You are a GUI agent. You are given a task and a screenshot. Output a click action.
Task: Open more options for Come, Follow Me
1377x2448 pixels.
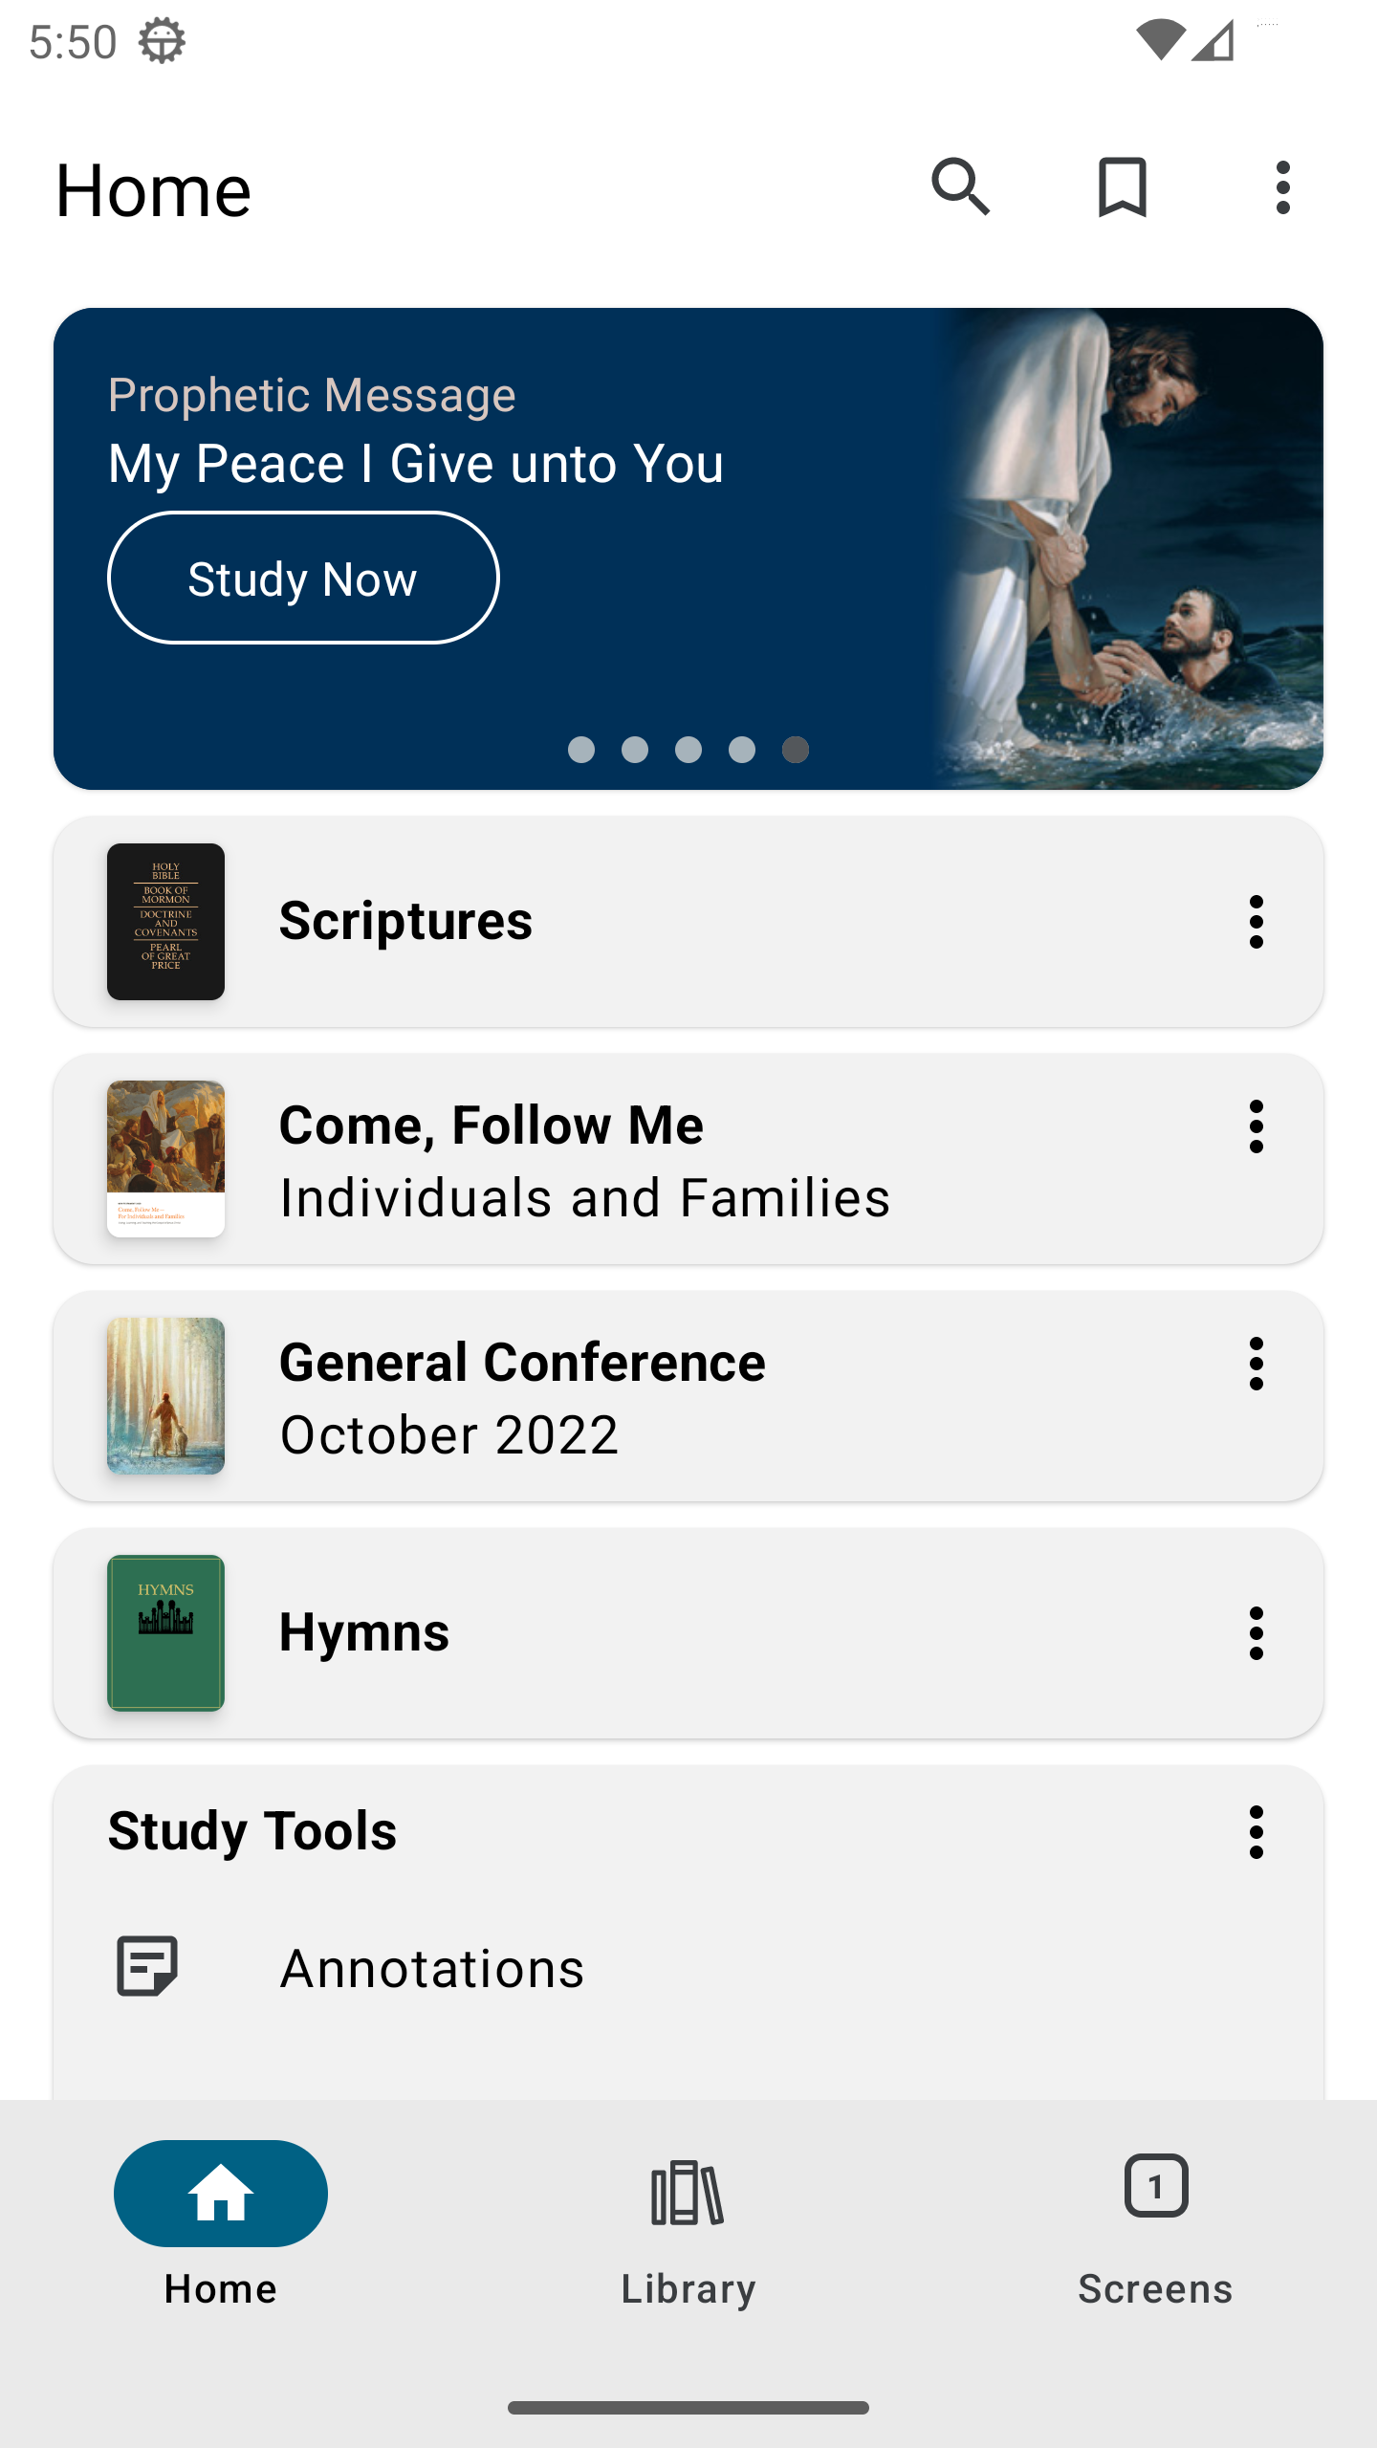click(1256, 1126)
